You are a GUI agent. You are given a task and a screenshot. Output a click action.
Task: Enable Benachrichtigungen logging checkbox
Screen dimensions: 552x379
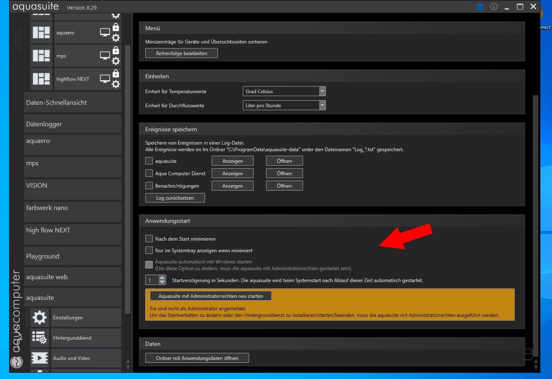pyautogui.click(x=149, y=186)
